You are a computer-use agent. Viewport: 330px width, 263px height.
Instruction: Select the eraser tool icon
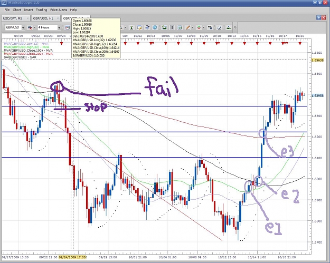point(219,27)
